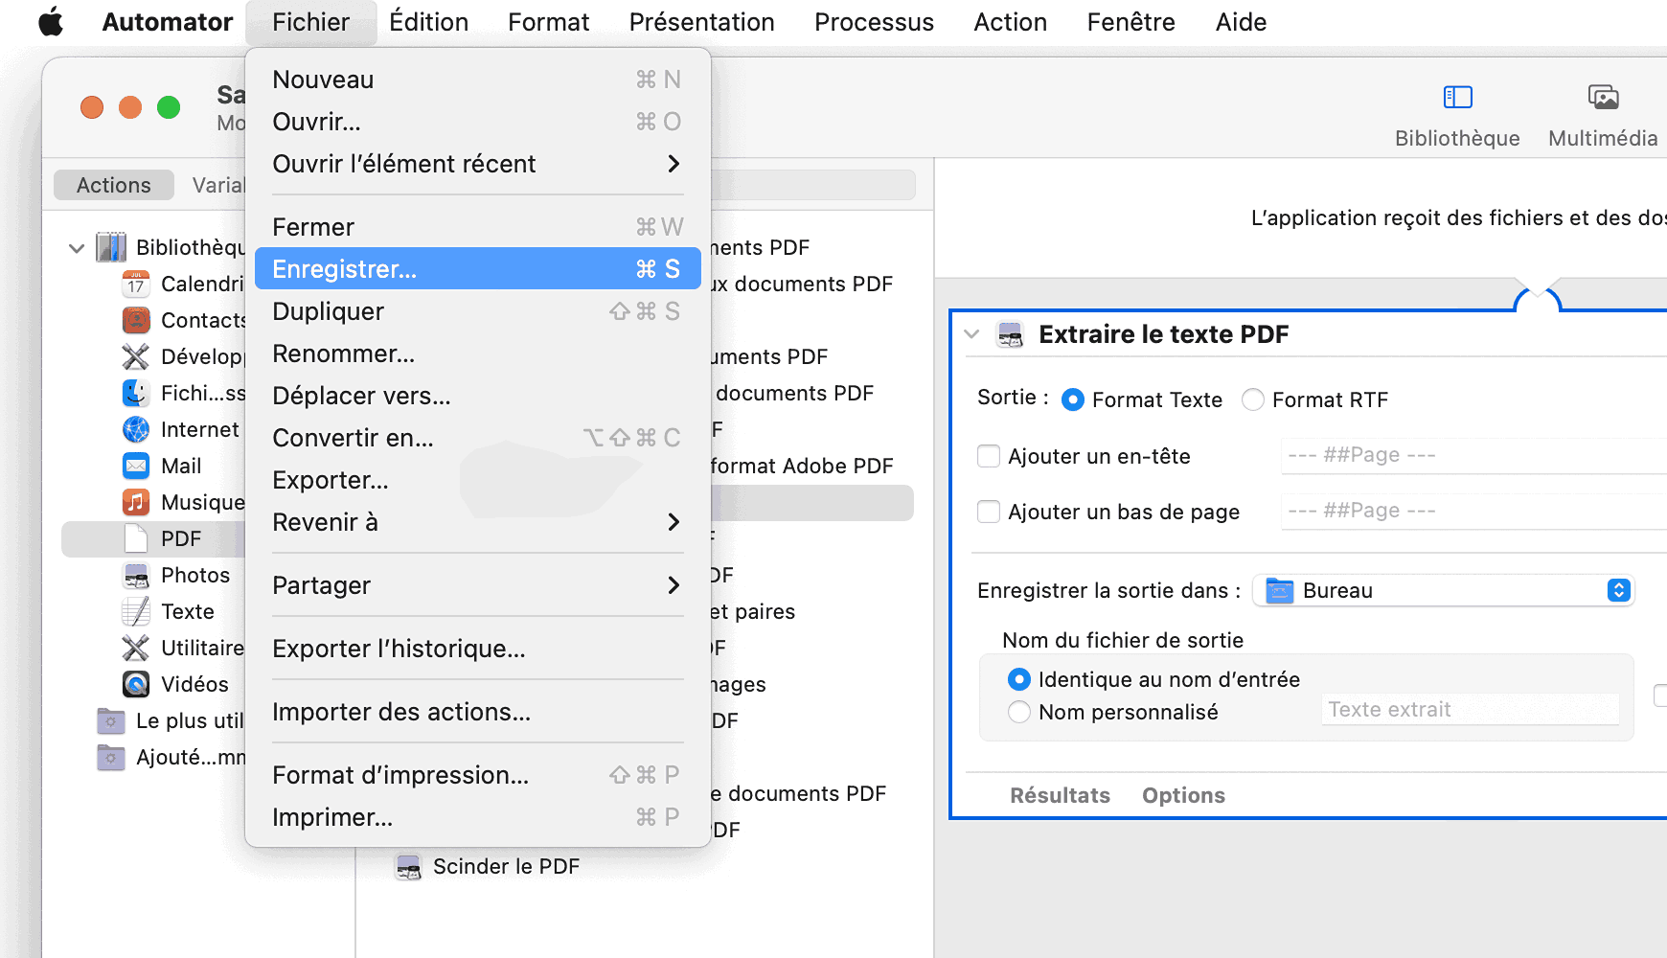This screenshot has width=1667, height=958.
Task: Select Format RTF output option
Action: pos(1253,399)
